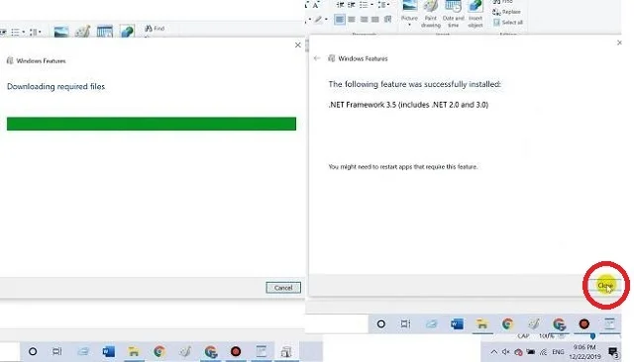This screenshot has width=634, height=362.
Task: Open the notification center with badge
Action: [x=613, y=352]
